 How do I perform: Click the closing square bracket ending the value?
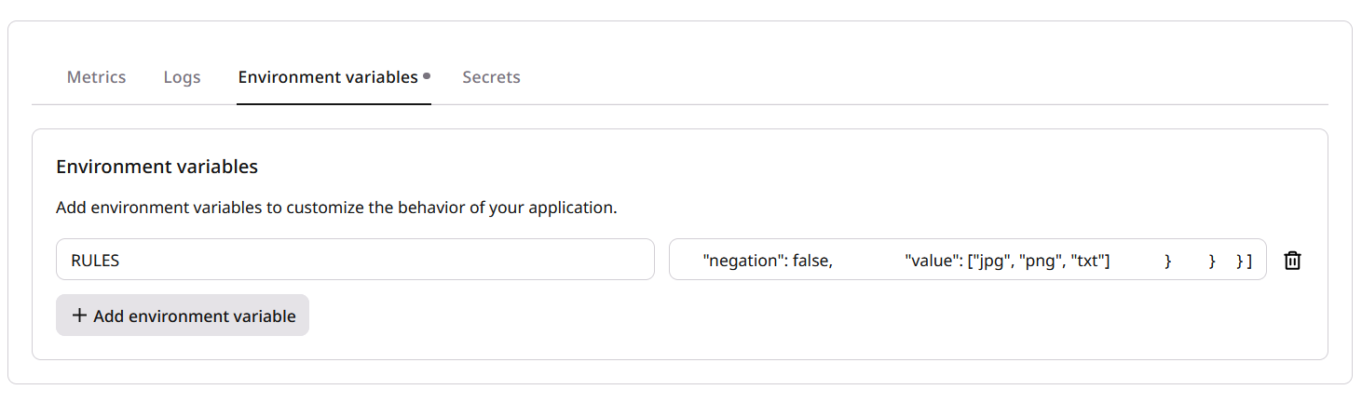[x=1248, y=262]
